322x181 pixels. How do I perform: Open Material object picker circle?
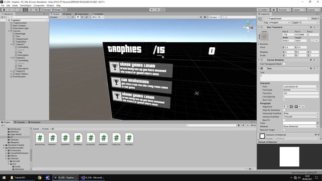point(317,126)
